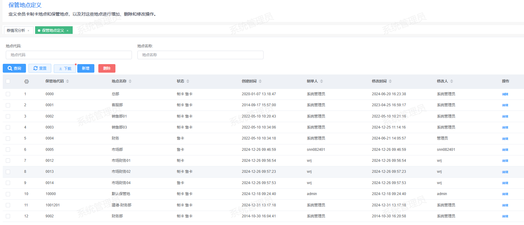Screen dimensions: 524x225
Task: Click the gear column settings icon
Action: click(x=27, y=82)
